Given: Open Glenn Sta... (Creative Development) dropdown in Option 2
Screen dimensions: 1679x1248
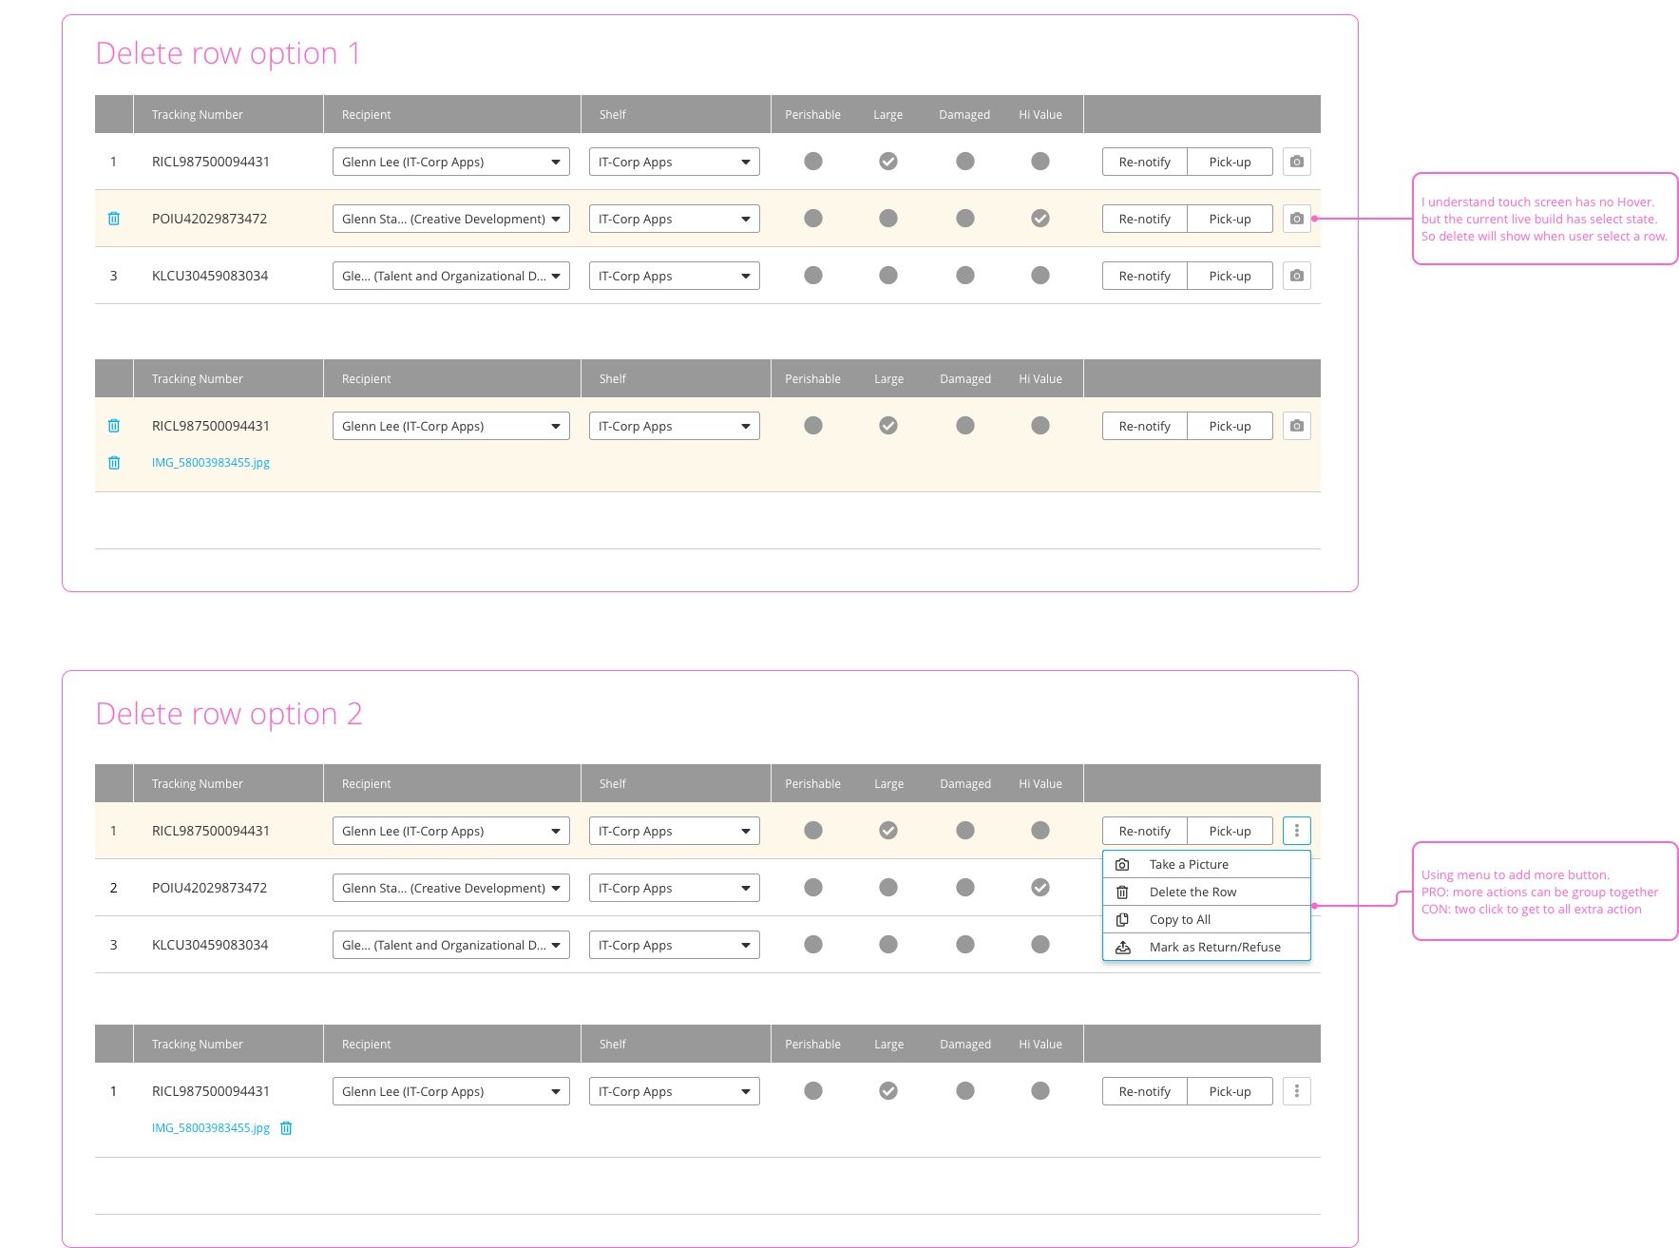Looking at the screenshot, I should click(x=451, y=888).
